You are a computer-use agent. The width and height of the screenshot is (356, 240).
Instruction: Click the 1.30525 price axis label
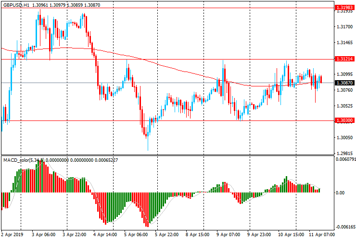click(344, 106)
